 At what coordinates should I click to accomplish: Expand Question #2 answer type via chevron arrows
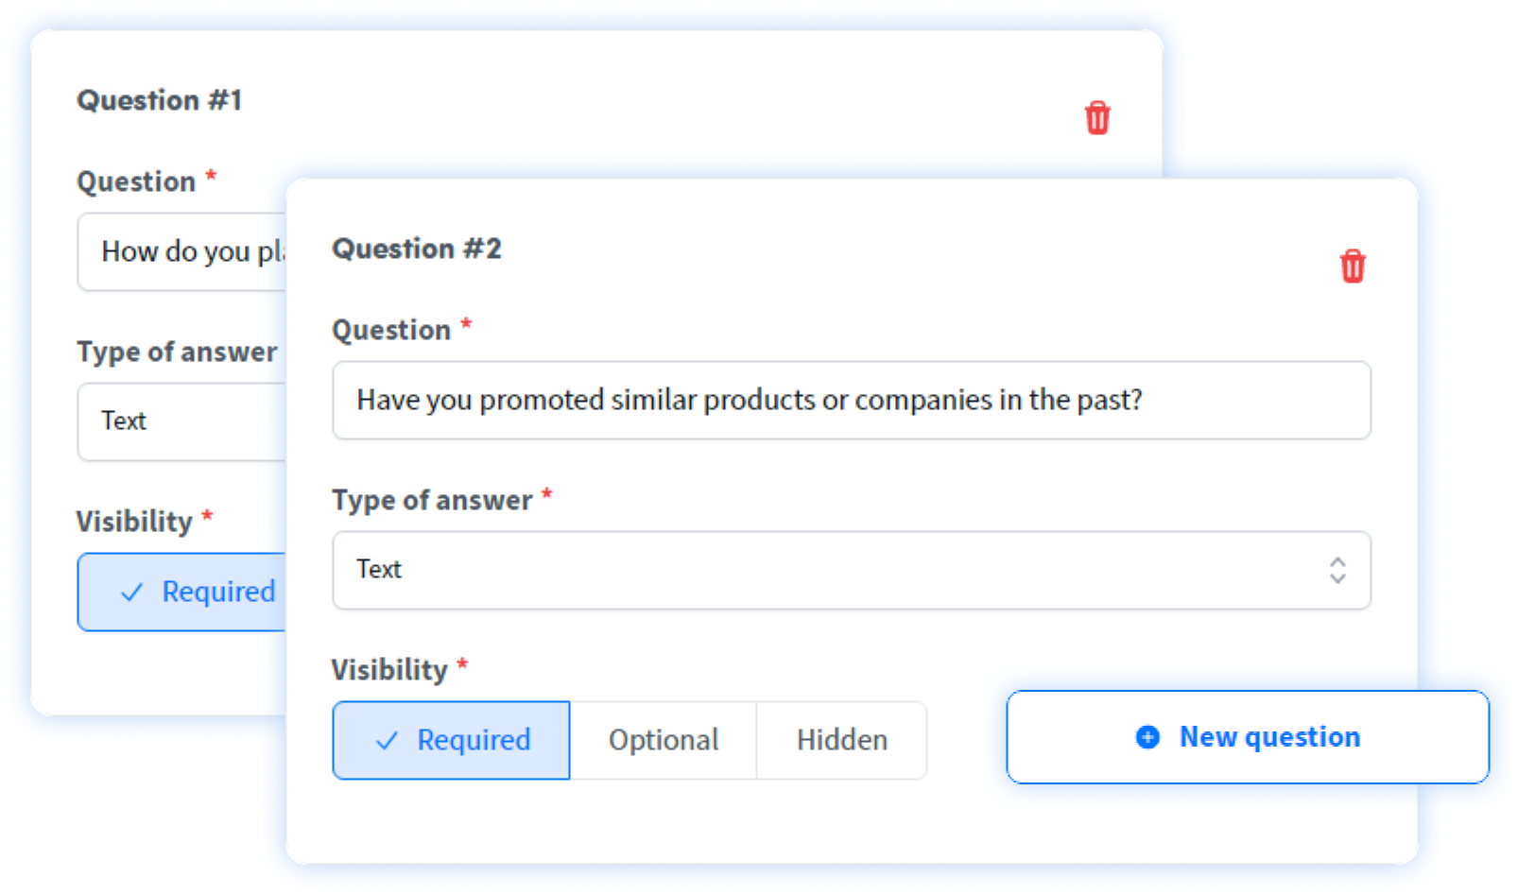[x=1337, y=570]
